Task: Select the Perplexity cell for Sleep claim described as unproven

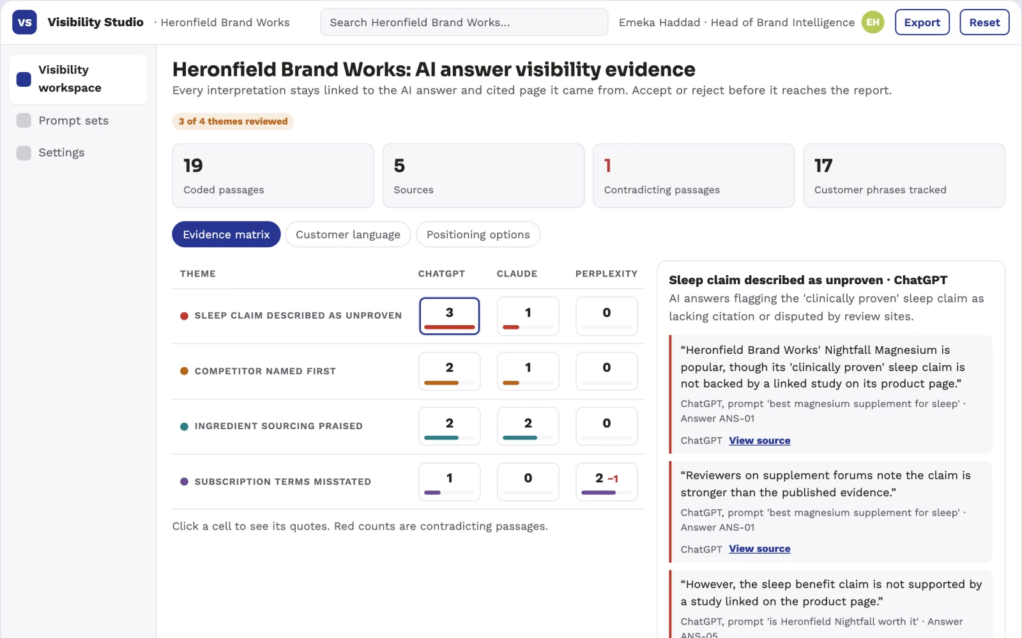Action: (x=607, y=316)
